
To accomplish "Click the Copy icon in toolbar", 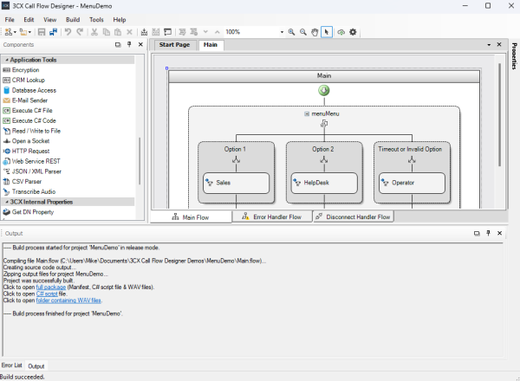I will coord(106,32).
